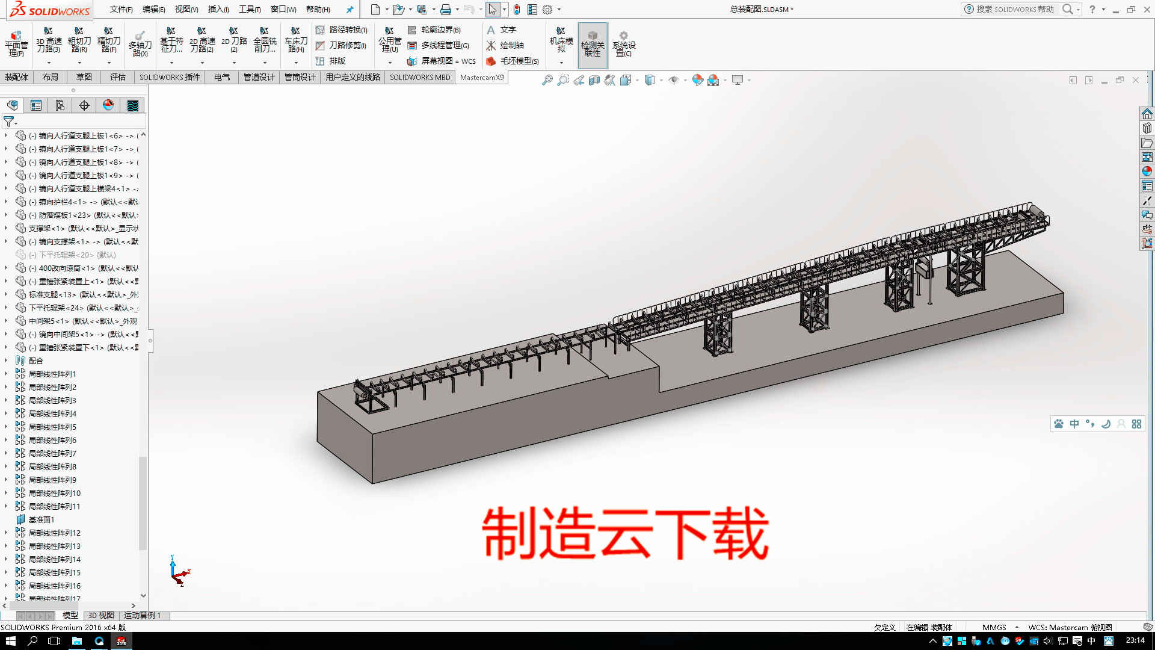Screen dimensions: 1155x650
Task: Click the 排版 button in the ribbon
Action: 337,61
